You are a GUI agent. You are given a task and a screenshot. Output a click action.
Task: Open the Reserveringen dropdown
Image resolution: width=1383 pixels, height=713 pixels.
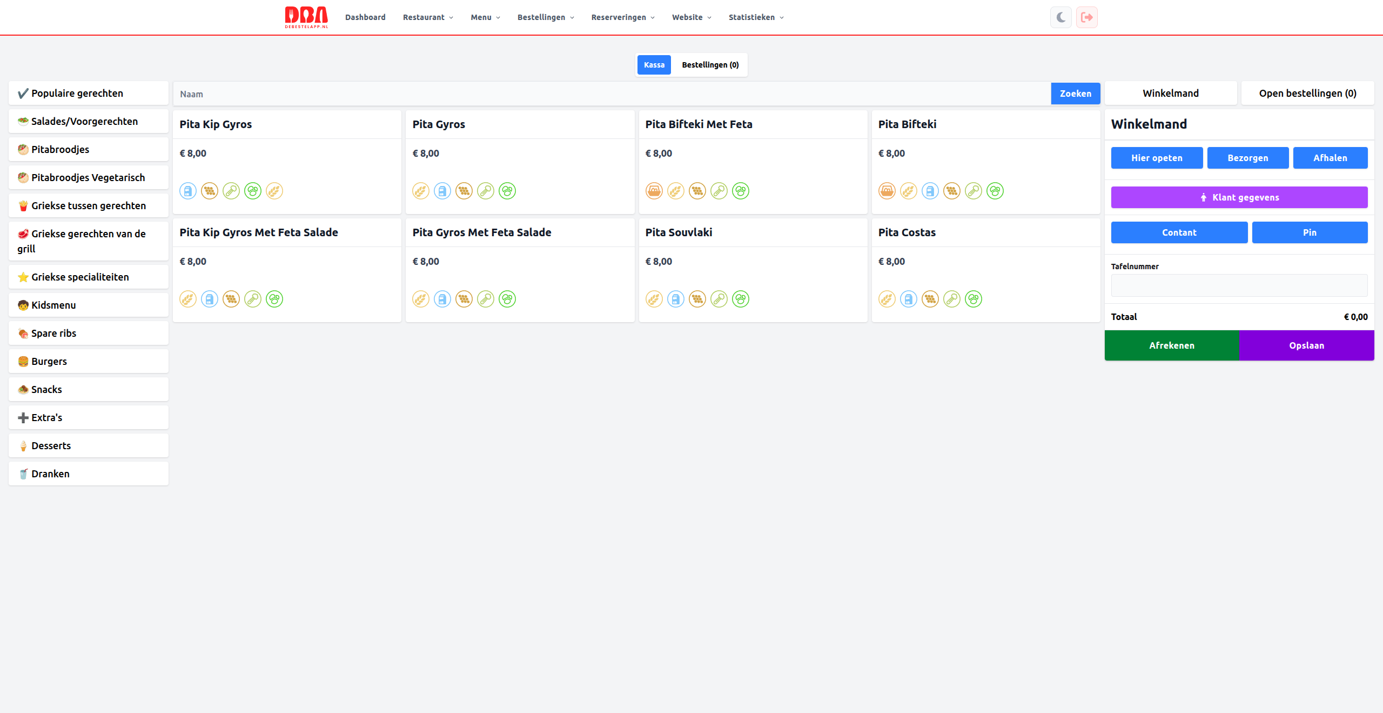click(x=623, y=17)
